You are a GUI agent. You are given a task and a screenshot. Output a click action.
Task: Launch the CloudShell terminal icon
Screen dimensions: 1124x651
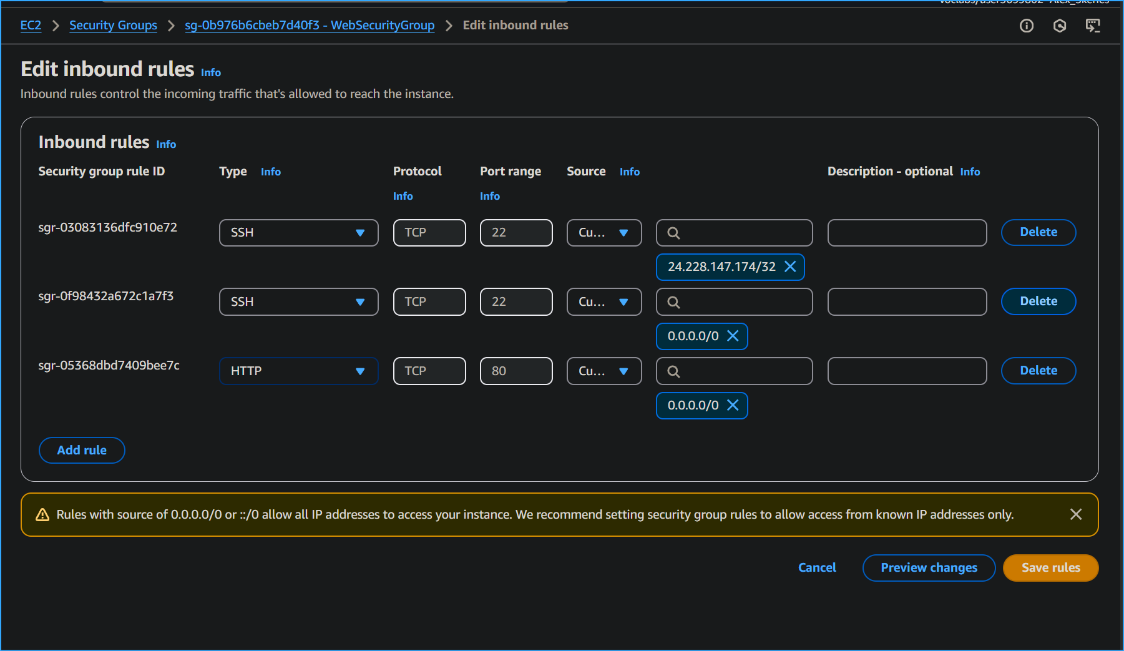coord(1093,26)
